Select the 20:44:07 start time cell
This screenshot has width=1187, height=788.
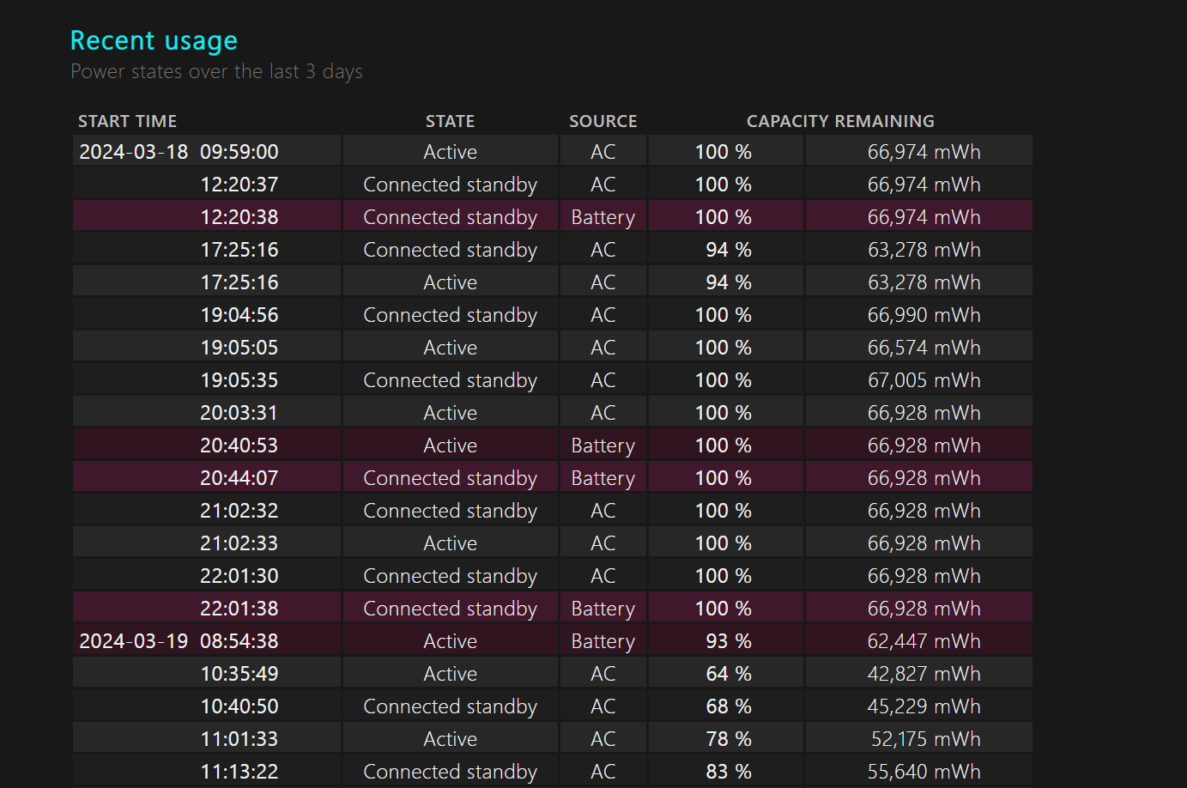pyautogui.click(x=207, y=478)
